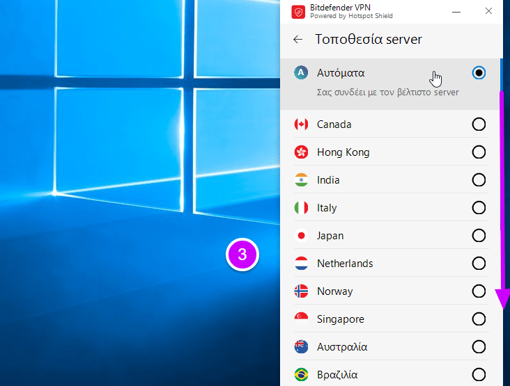Click the Netherlands flag icon

pyautogui.click(x=301, y=264)
